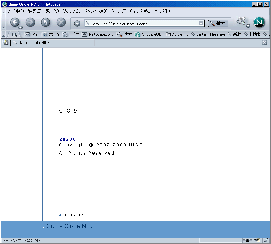This screenshot has height=244, width=271.
Task: Close the current tab with the tab bar X
Action: pyautogui.click(x=264, y=43)
